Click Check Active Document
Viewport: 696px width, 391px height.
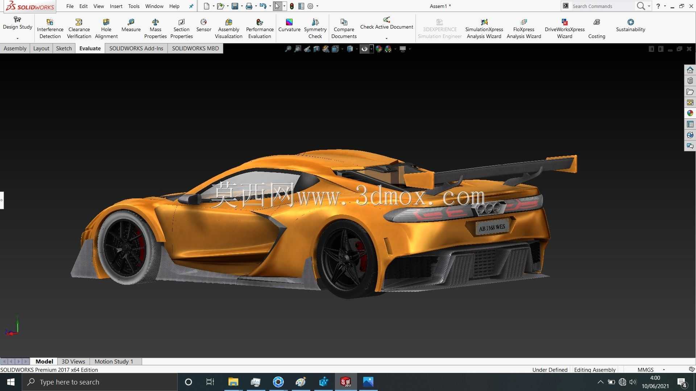386,23
